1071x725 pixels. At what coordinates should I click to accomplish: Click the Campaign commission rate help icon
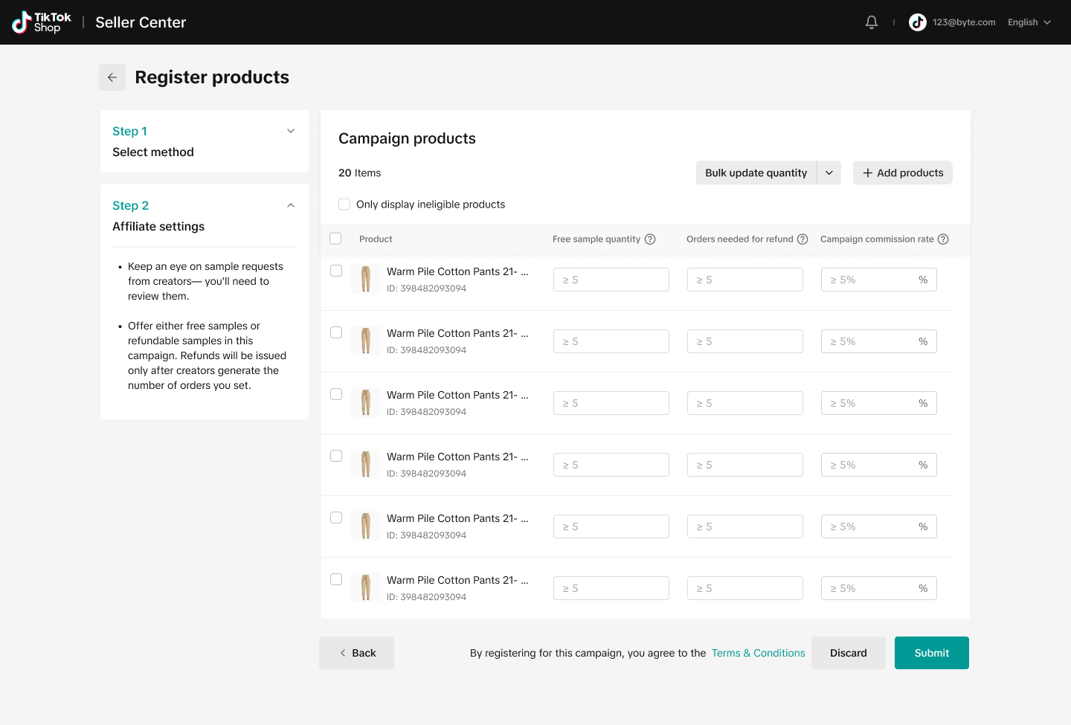(943, 239)
